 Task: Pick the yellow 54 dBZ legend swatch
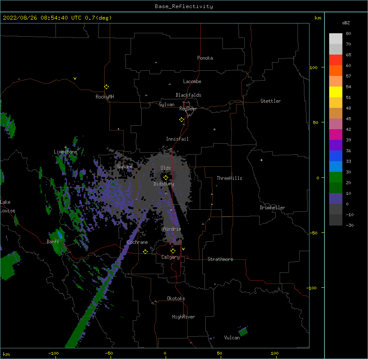336,92
